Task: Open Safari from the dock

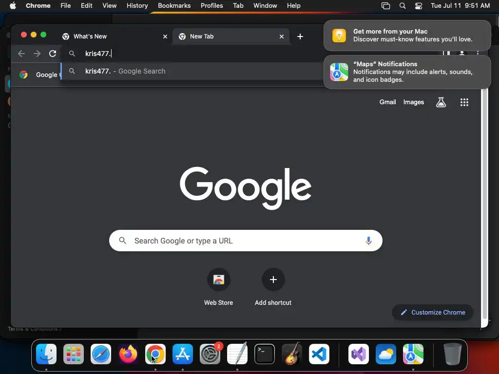Action: [x=101, y=354]
